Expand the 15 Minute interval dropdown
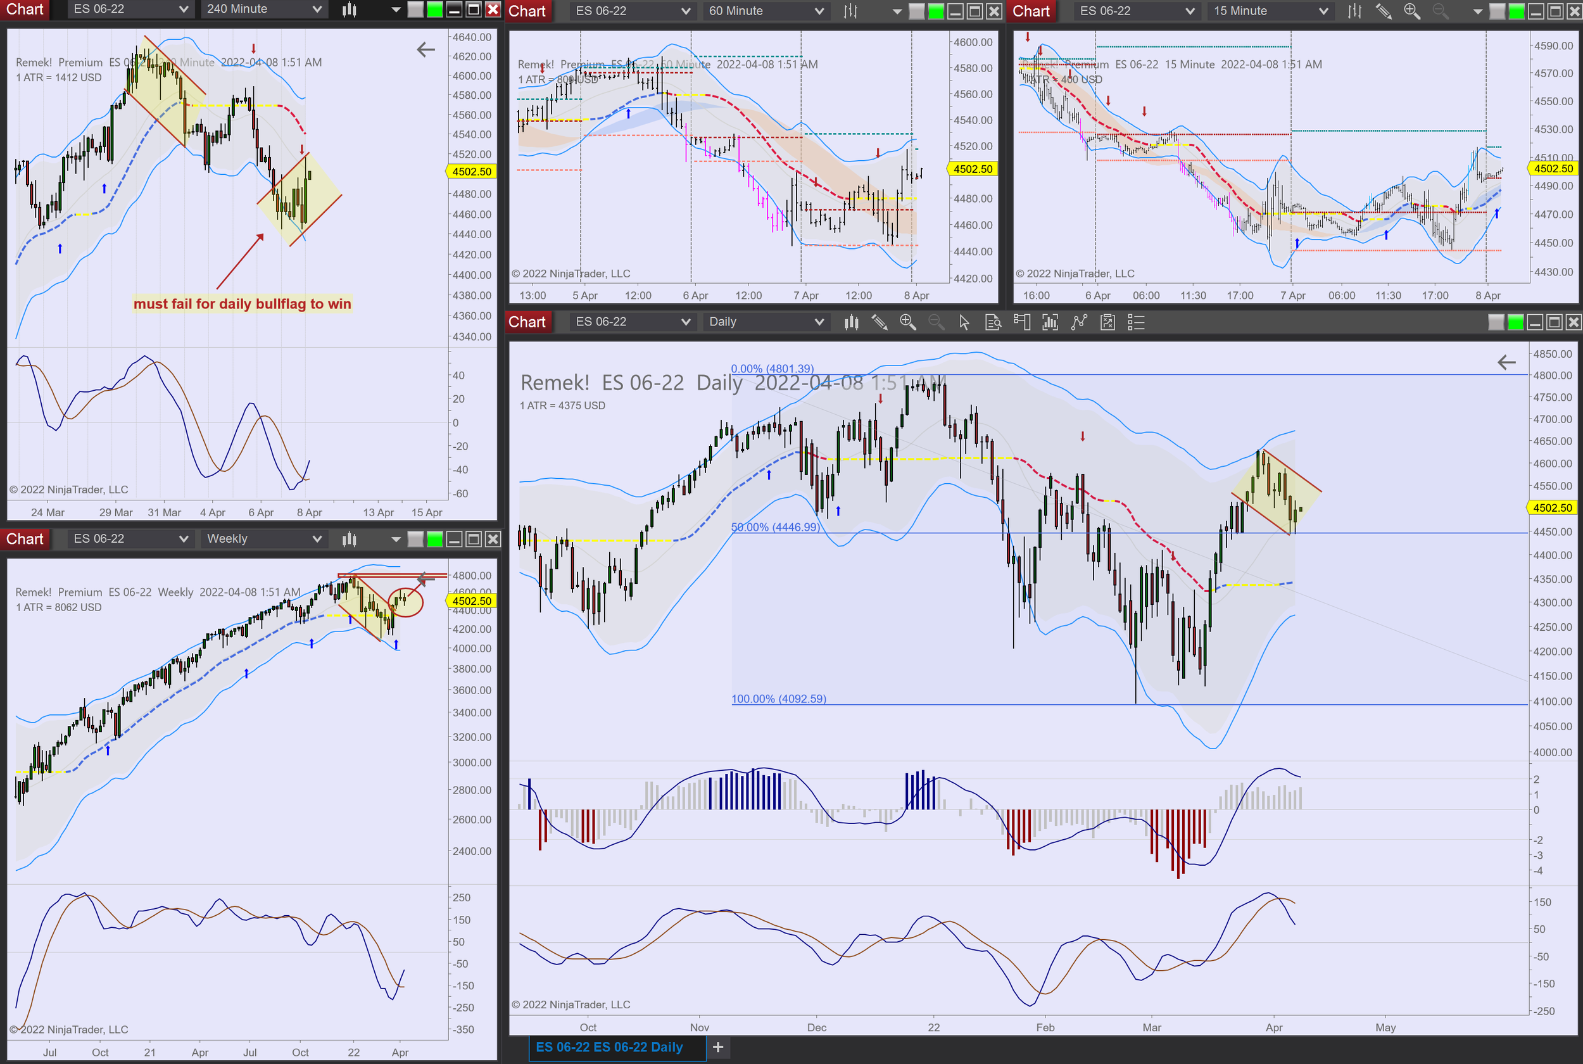The height and width of the screenshot is (1064, 1583). (1323, 11)
